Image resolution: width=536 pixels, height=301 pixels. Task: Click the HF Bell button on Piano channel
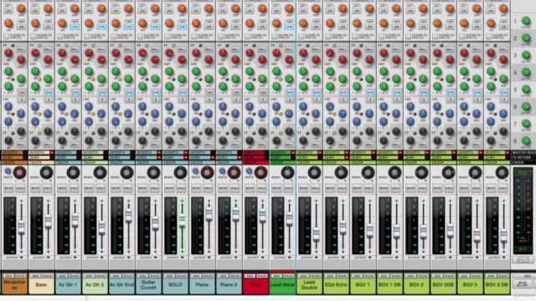(209, 49)
